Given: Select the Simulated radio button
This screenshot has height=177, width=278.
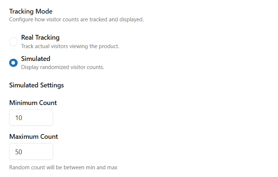Looking at the screenshot, I should 13,63.
